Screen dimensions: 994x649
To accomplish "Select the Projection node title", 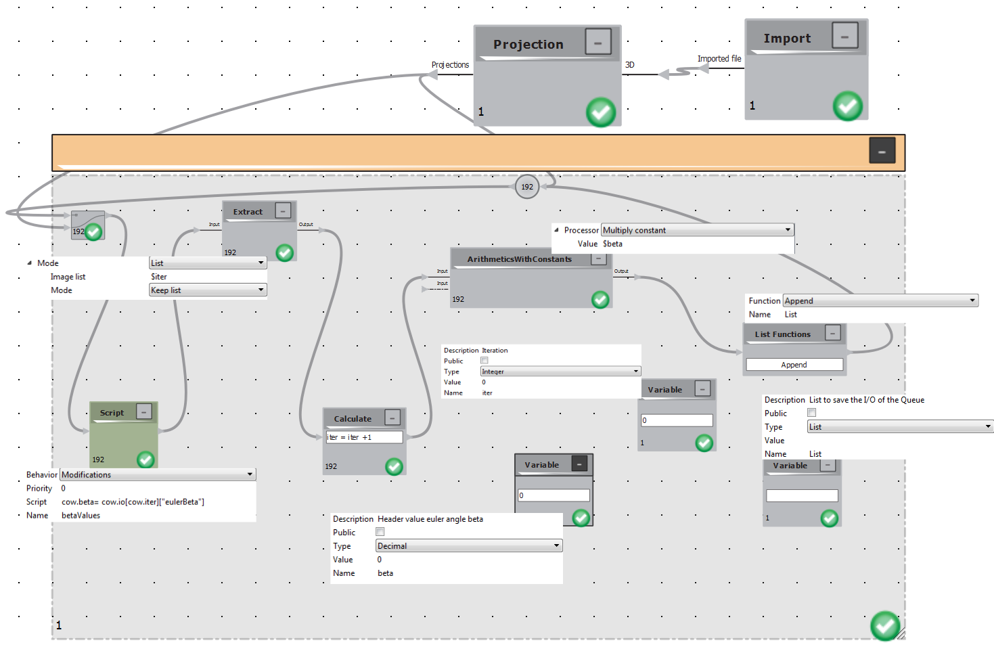I will (528, 44).
